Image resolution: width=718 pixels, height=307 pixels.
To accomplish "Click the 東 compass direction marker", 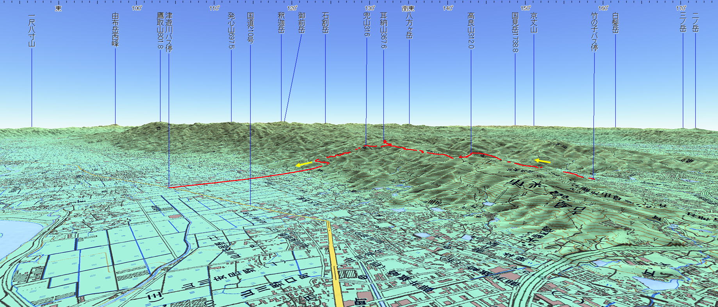I will coord(58,8).
